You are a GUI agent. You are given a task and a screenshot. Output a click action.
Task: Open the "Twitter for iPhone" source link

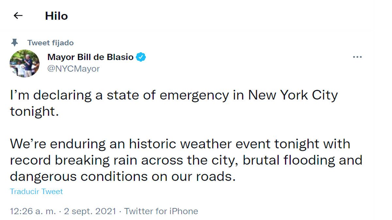161,211
